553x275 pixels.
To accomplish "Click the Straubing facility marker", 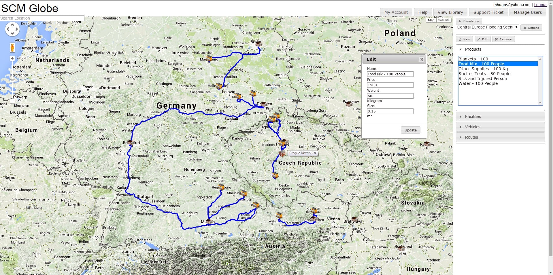I will (x=244, y=193).
